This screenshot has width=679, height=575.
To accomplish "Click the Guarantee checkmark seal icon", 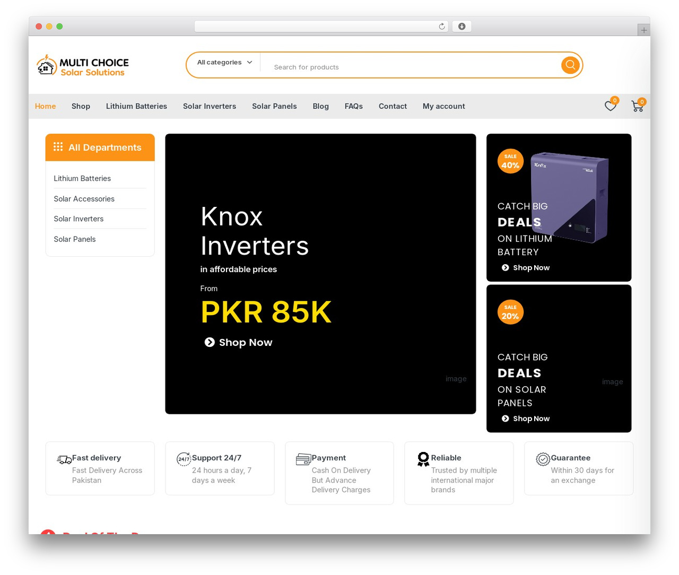I will click(543, 459).
